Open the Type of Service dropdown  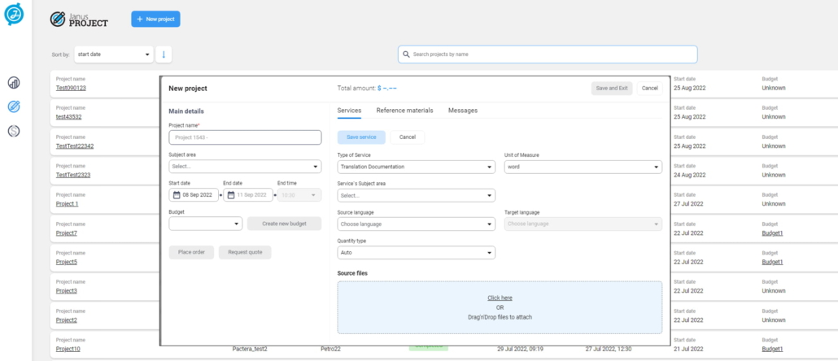pyautogui.click(x=416, y=167)
